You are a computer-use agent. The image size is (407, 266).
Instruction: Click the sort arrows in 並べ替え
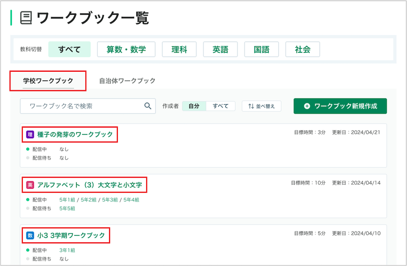251,106
